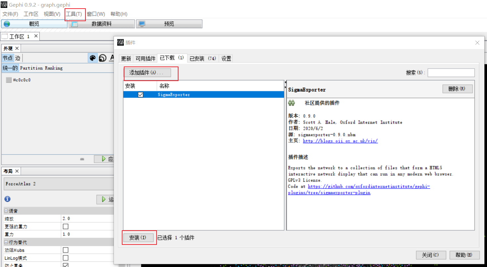Select the color palette icon in Appearance panel
The width and height of the screenshot is (487, 267).
pyautogui.click(x=93, y=58)
